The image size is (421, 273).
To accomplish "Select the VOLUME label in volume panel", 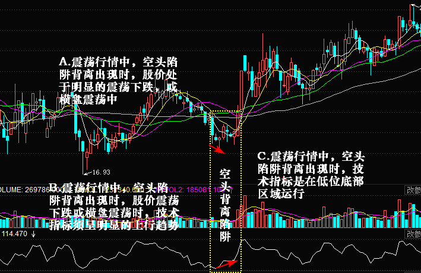I will tap(11, 190).
